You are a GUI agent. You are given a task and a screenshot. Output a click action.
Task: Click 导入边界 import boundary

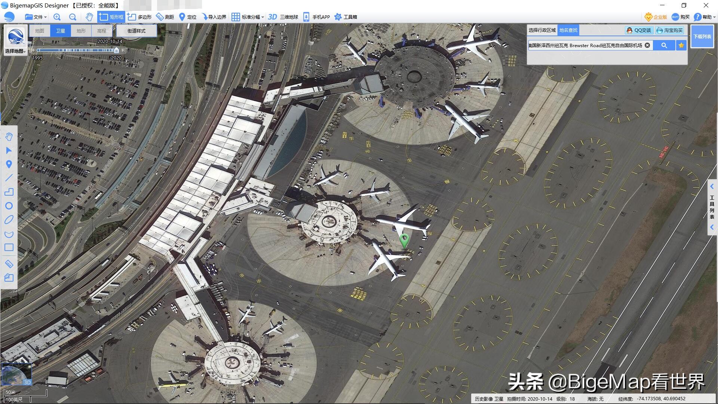click(214, 17)
